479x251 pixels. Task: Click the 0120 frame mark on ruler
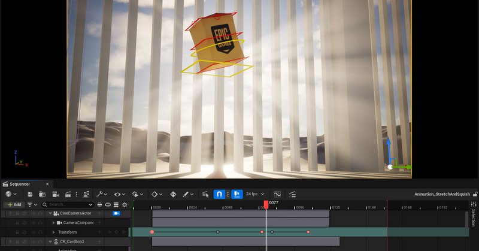pyautogui.click(x=336, y=207)
